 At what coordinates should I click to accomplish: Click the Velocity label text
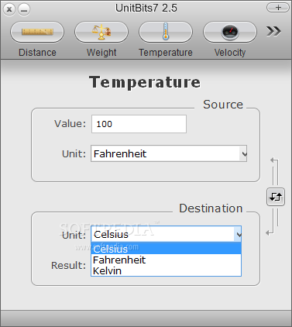pos(230,53)
